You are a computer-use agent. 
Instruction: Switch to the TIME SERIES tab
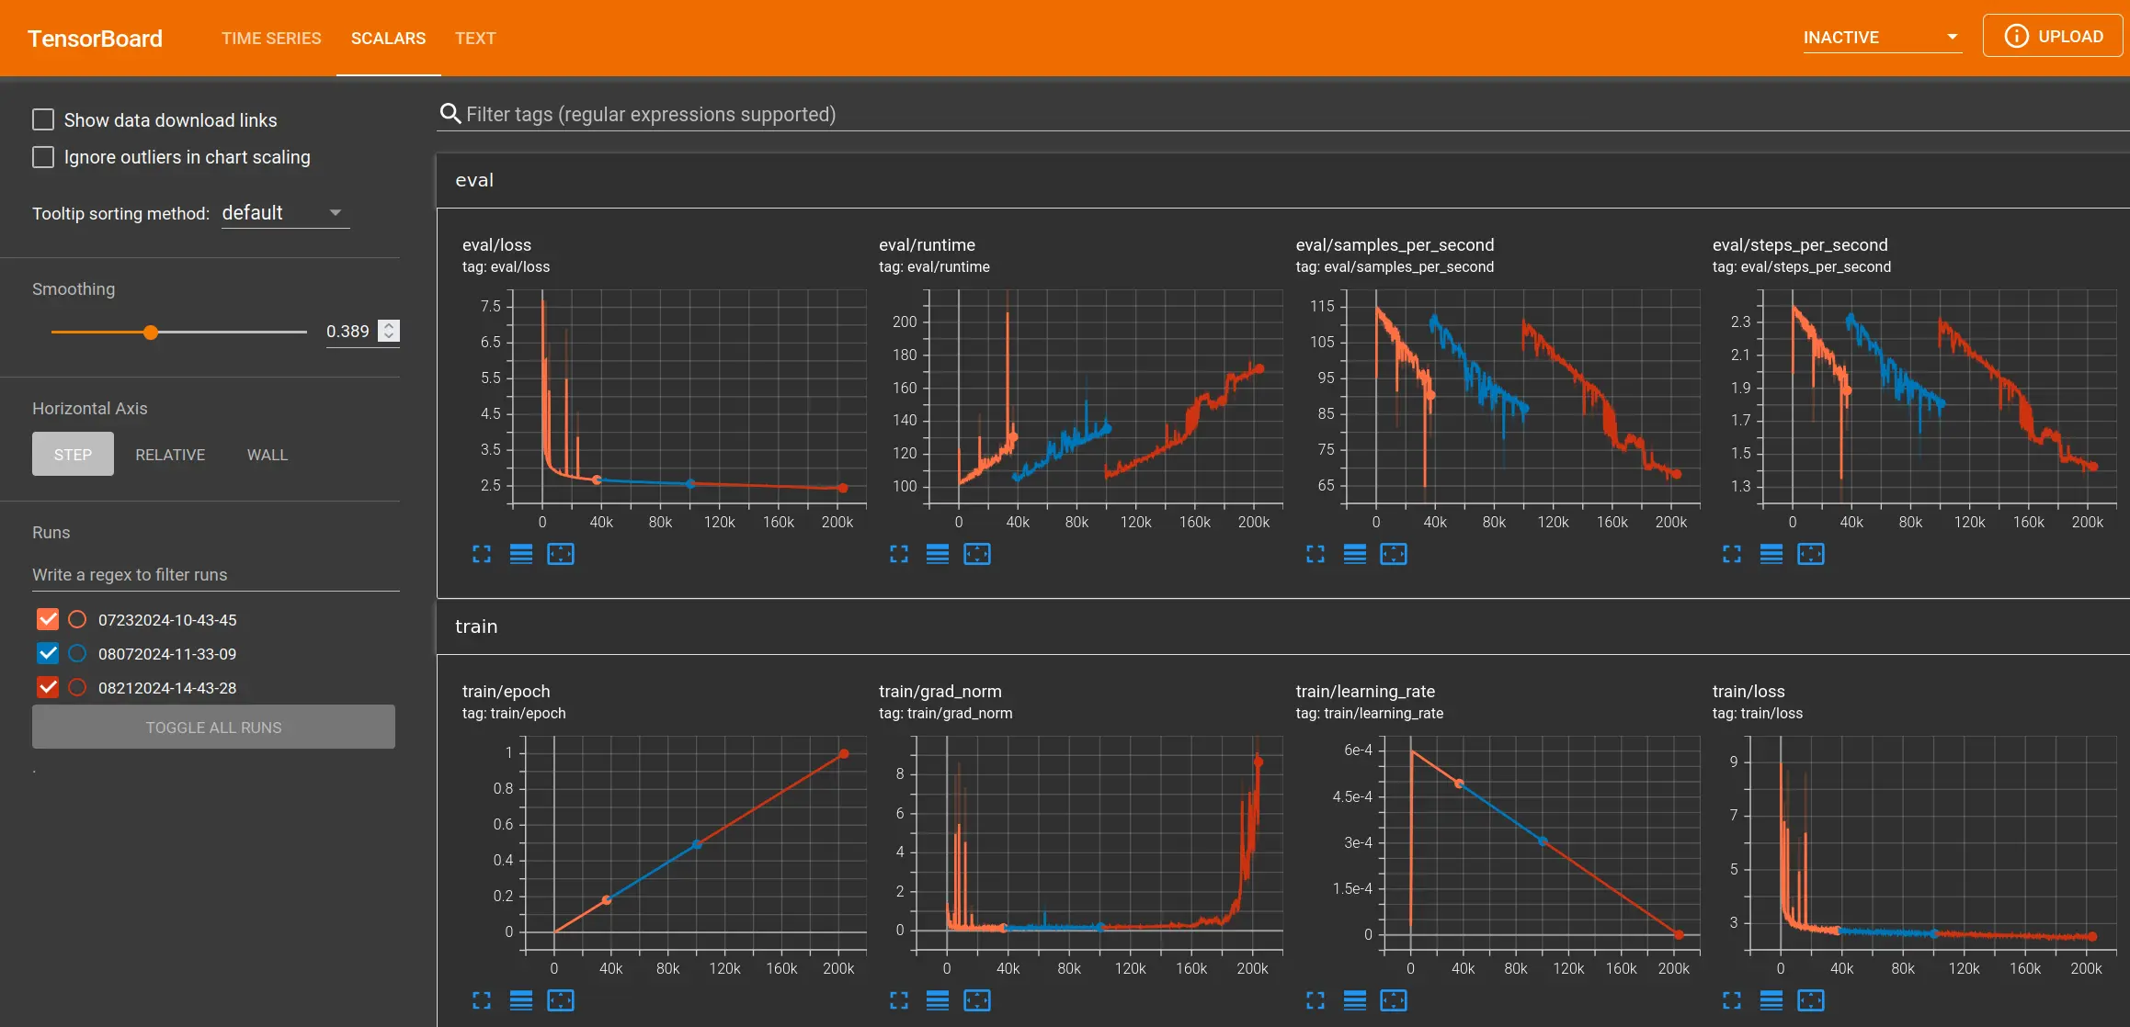click(x=271, y=38)
